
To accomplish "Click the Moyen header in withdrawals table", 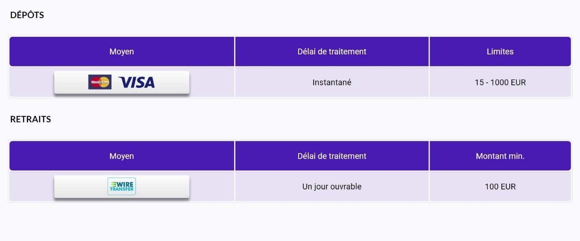I will click(x=122, y=156).
